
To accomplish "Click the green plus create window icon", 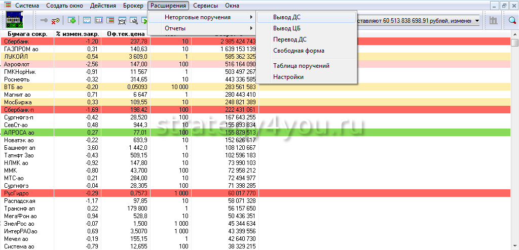I will [x=72, y=21].
